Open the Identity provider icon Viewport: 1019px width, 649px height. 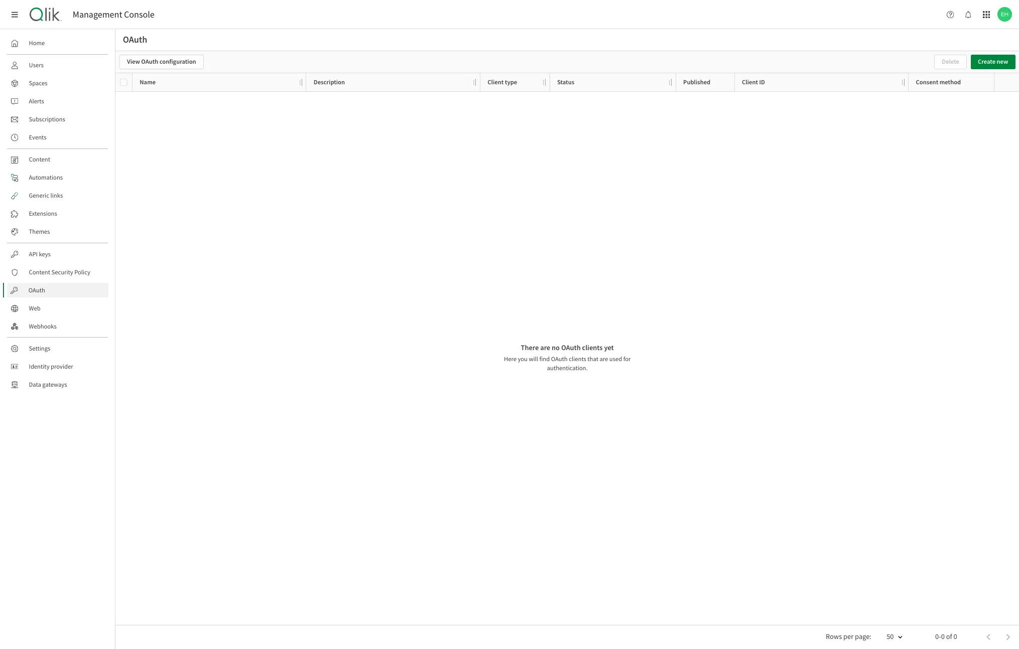tap(15, 367)
